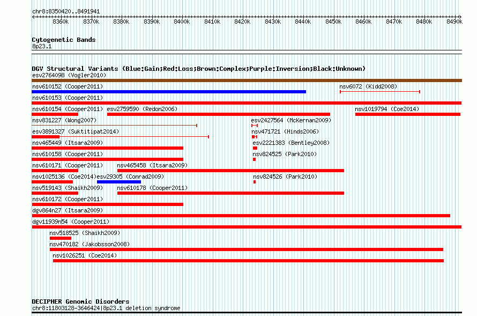Click the 8360k ruler position
Image resolution: width=477 pixels, height=316 pixels.
tap(61, 21)
